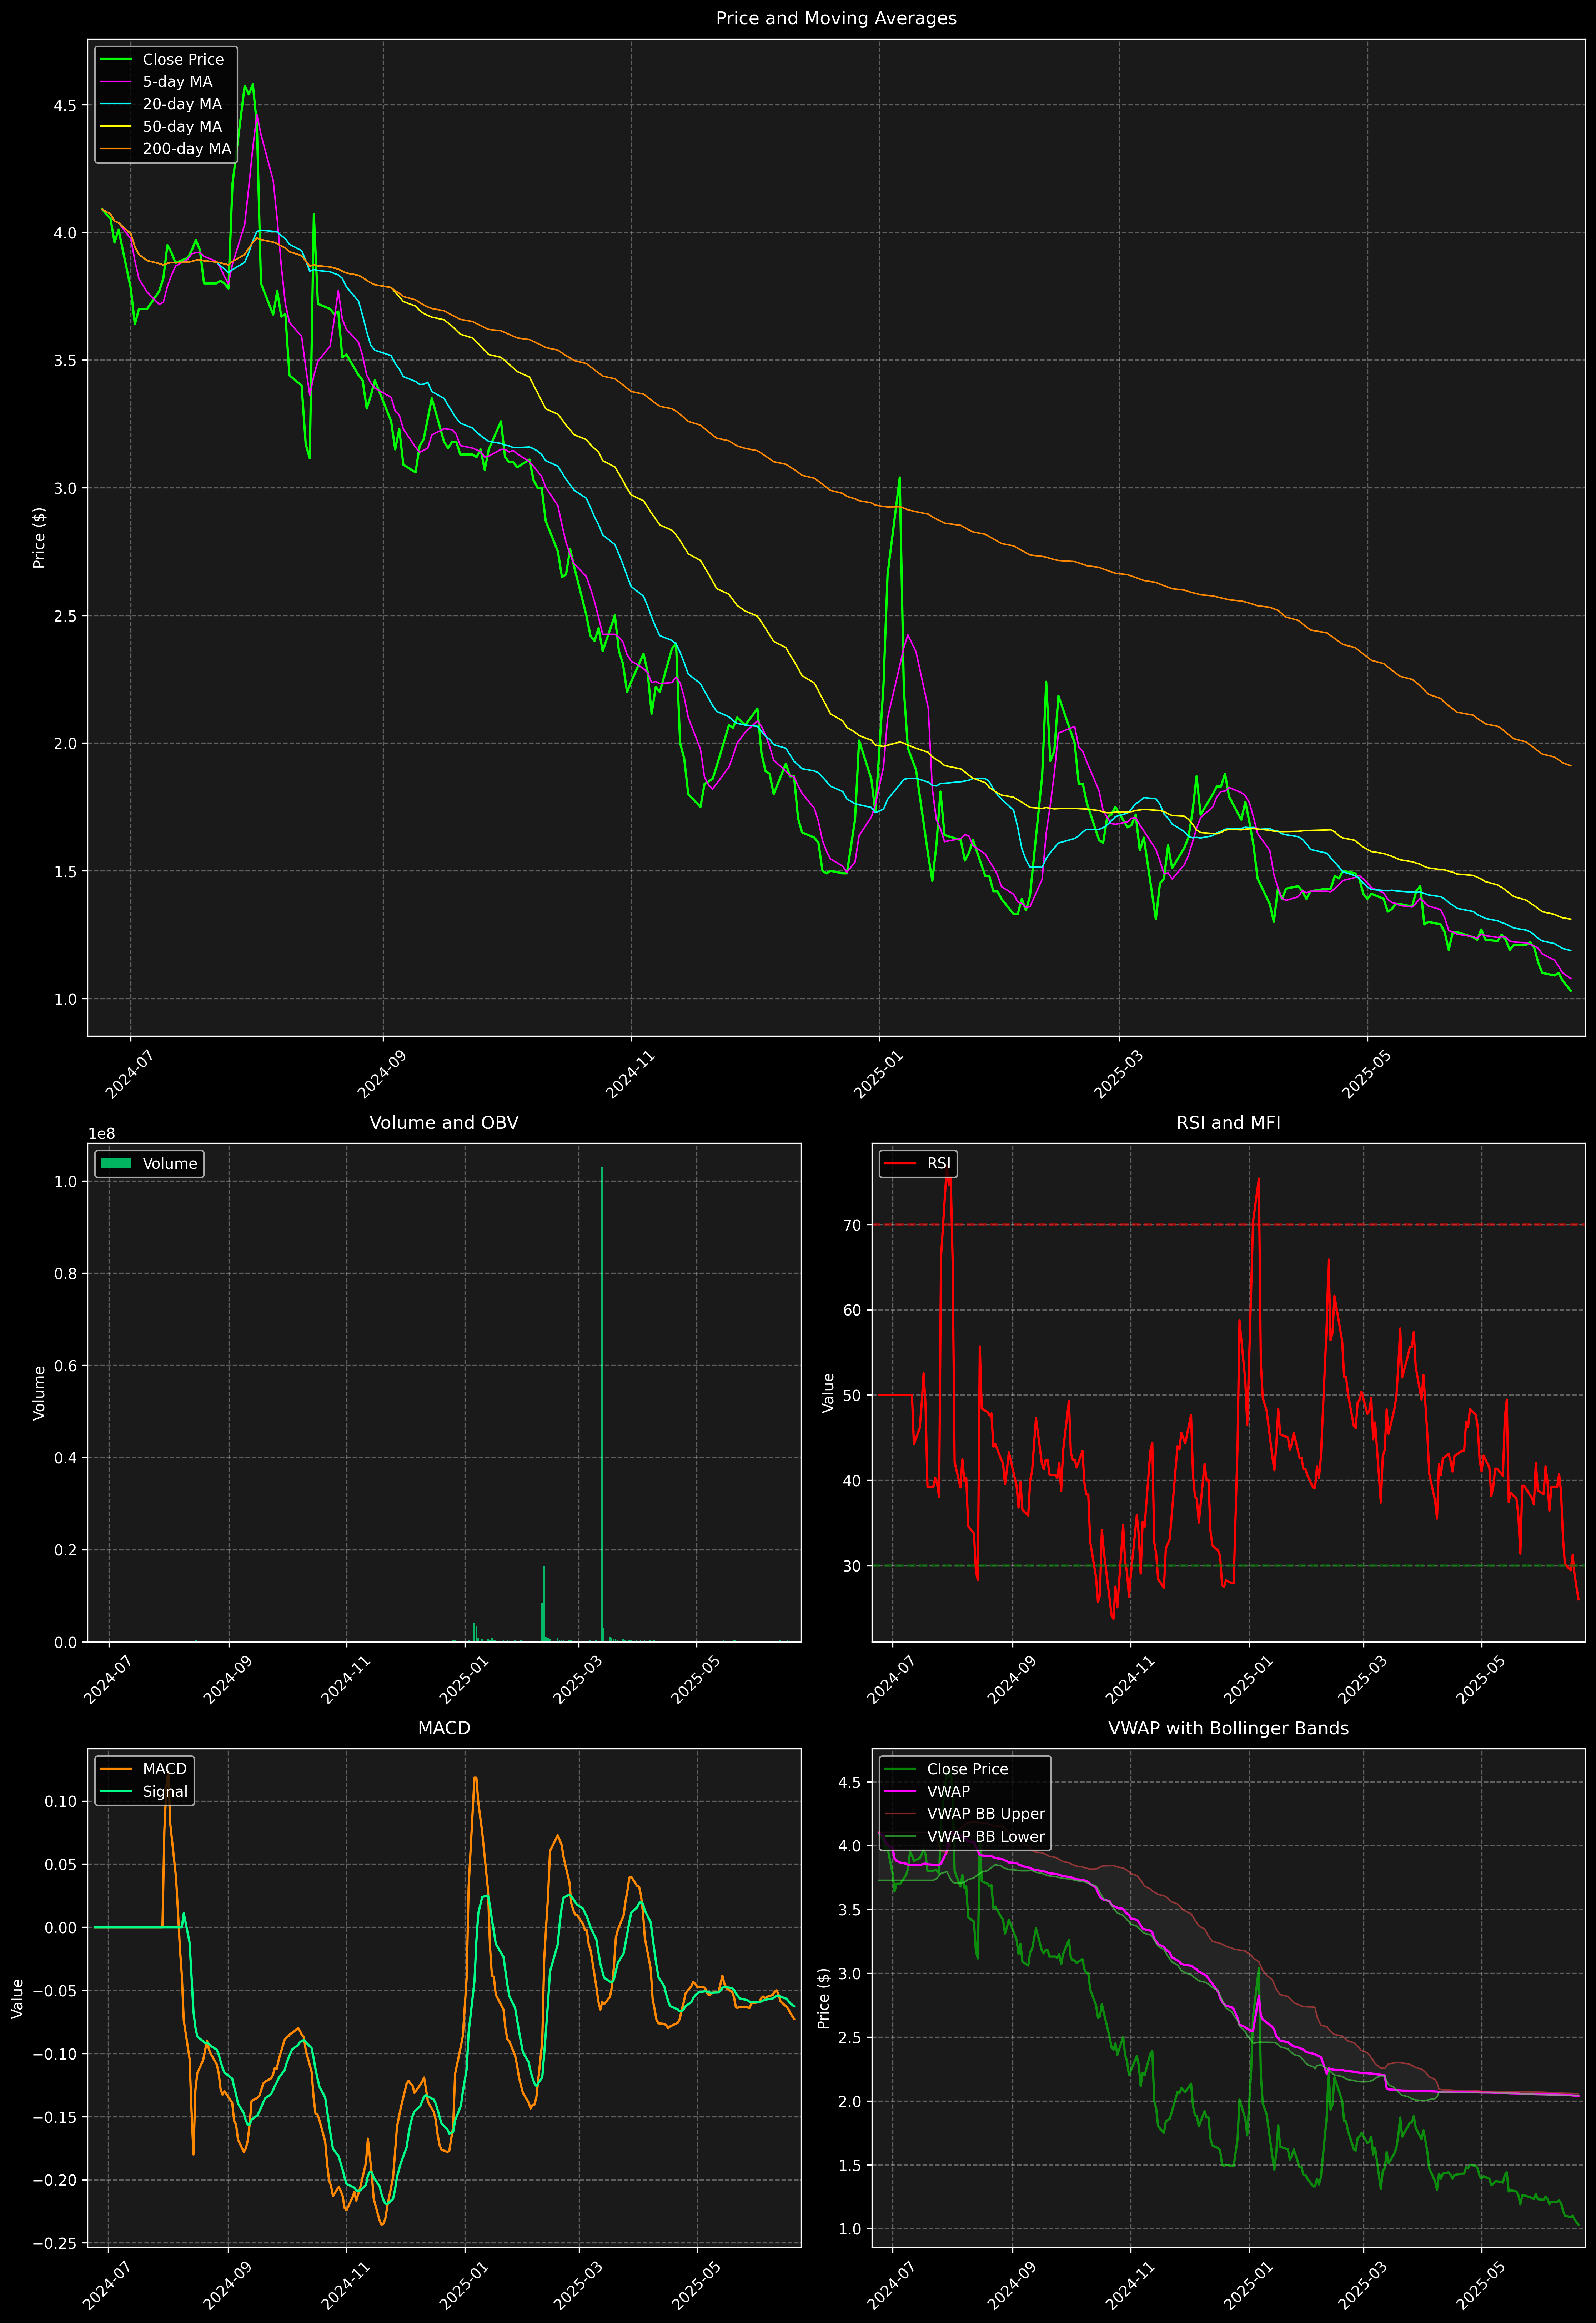Click the 'MACD' chart title
Image resolution: width=1596 pixels, height=2323 pixels.
pyautogui.click(x=444, y=1728)
